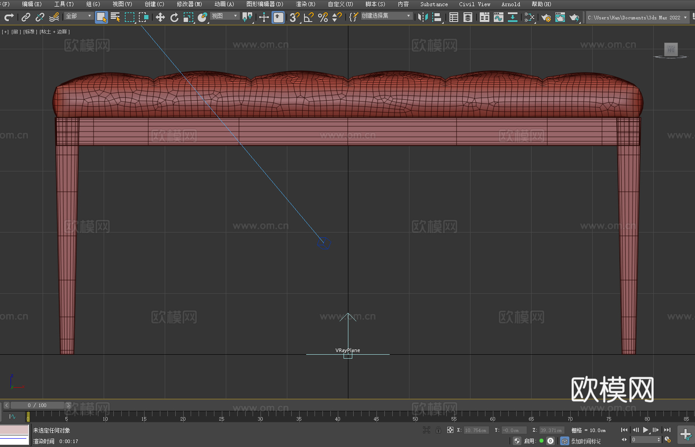The height and width of the screenshot is (447, 695).
Task: Toggle Absolute/Offset transform mode icon
Action: (x=450, y=430)
